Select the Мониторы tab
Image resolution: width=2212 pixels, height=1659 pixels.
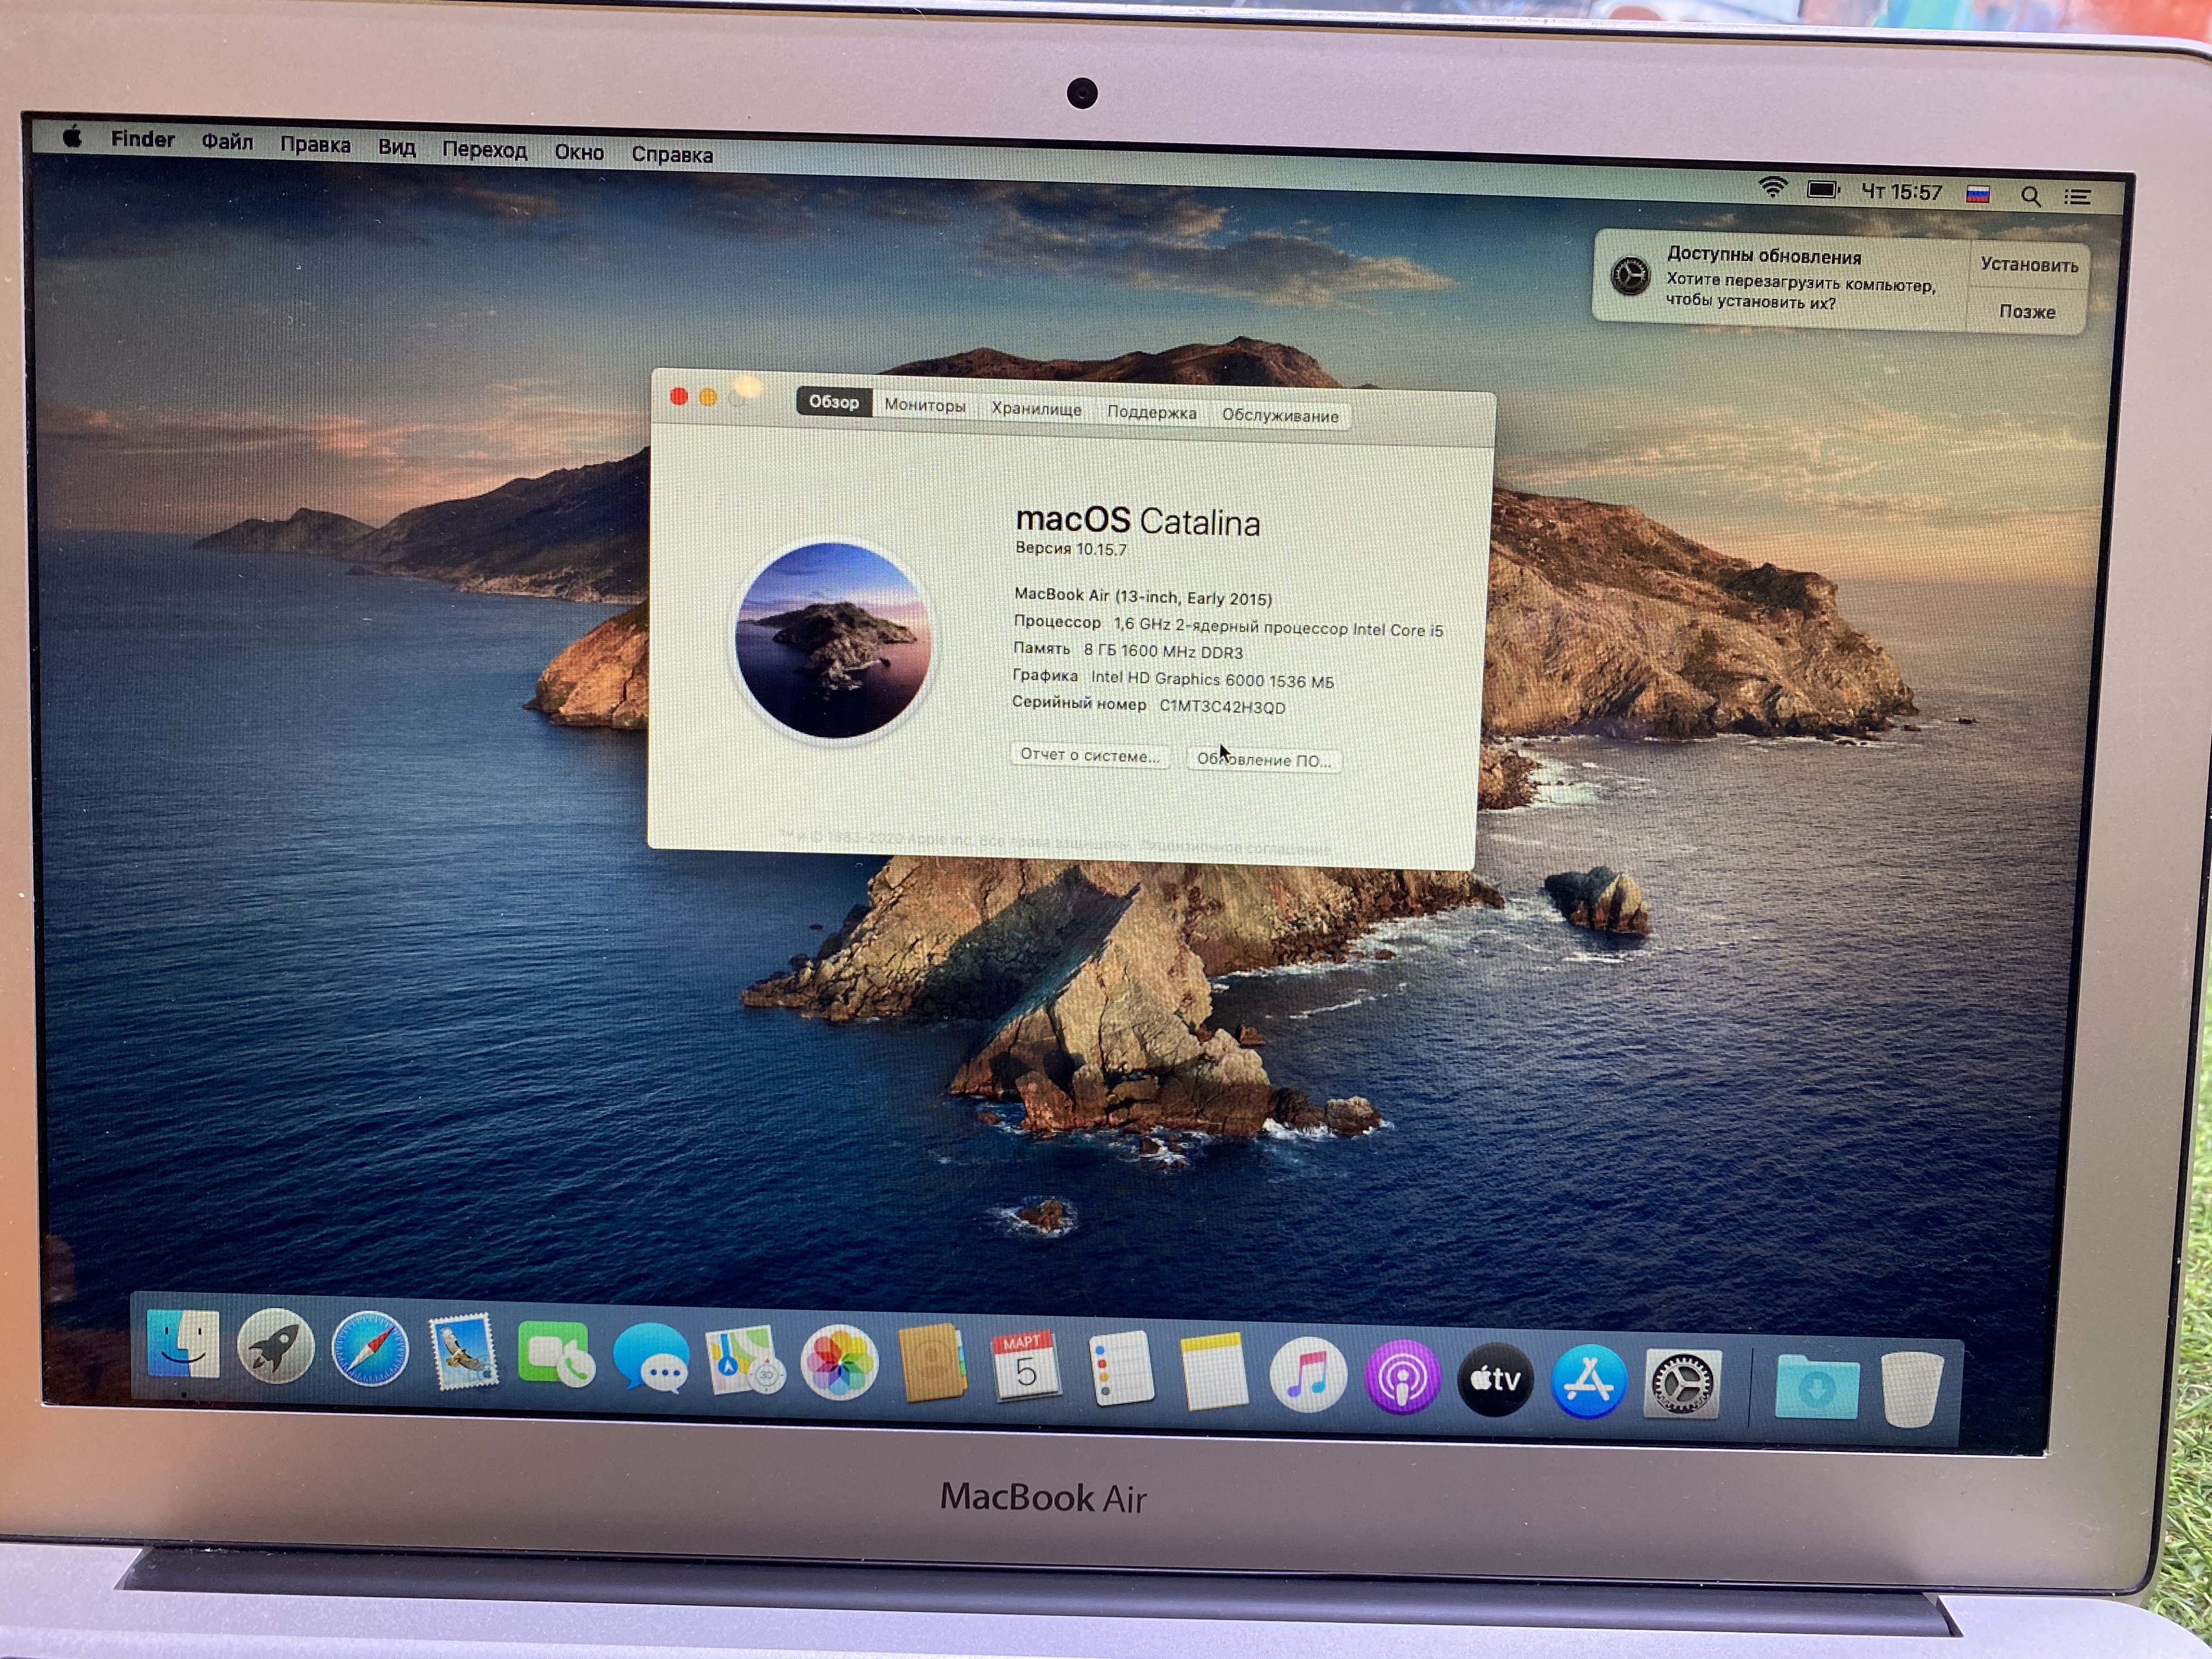[925, 405]
